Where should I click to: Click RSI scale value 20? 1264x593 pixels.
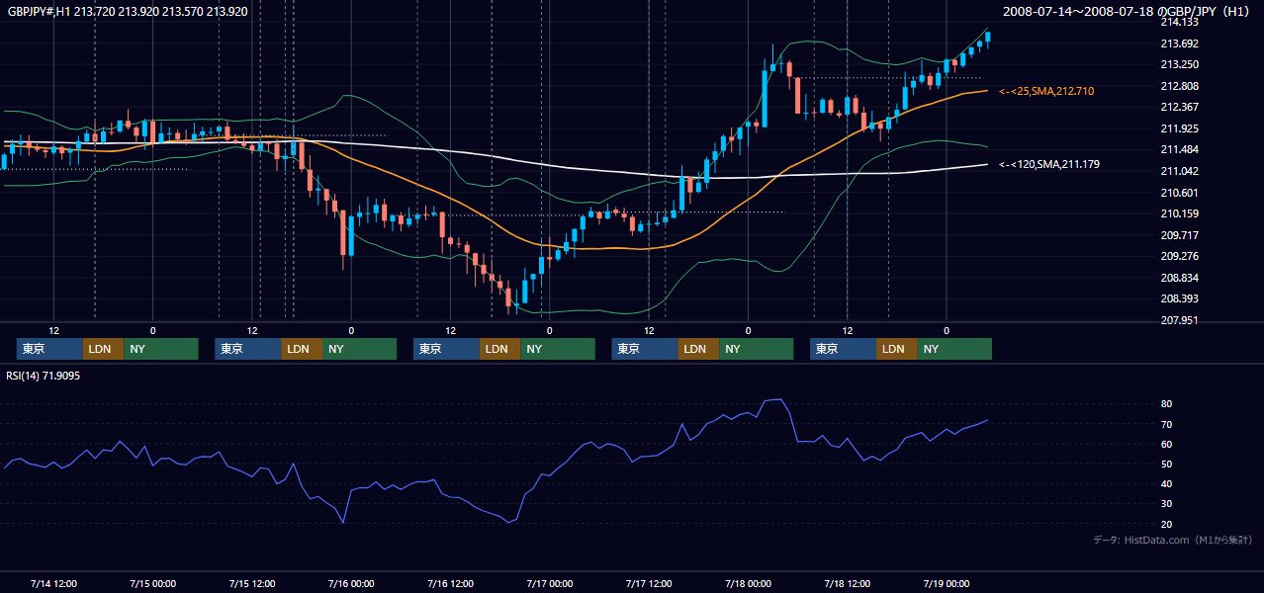[x=1166, y=524]
